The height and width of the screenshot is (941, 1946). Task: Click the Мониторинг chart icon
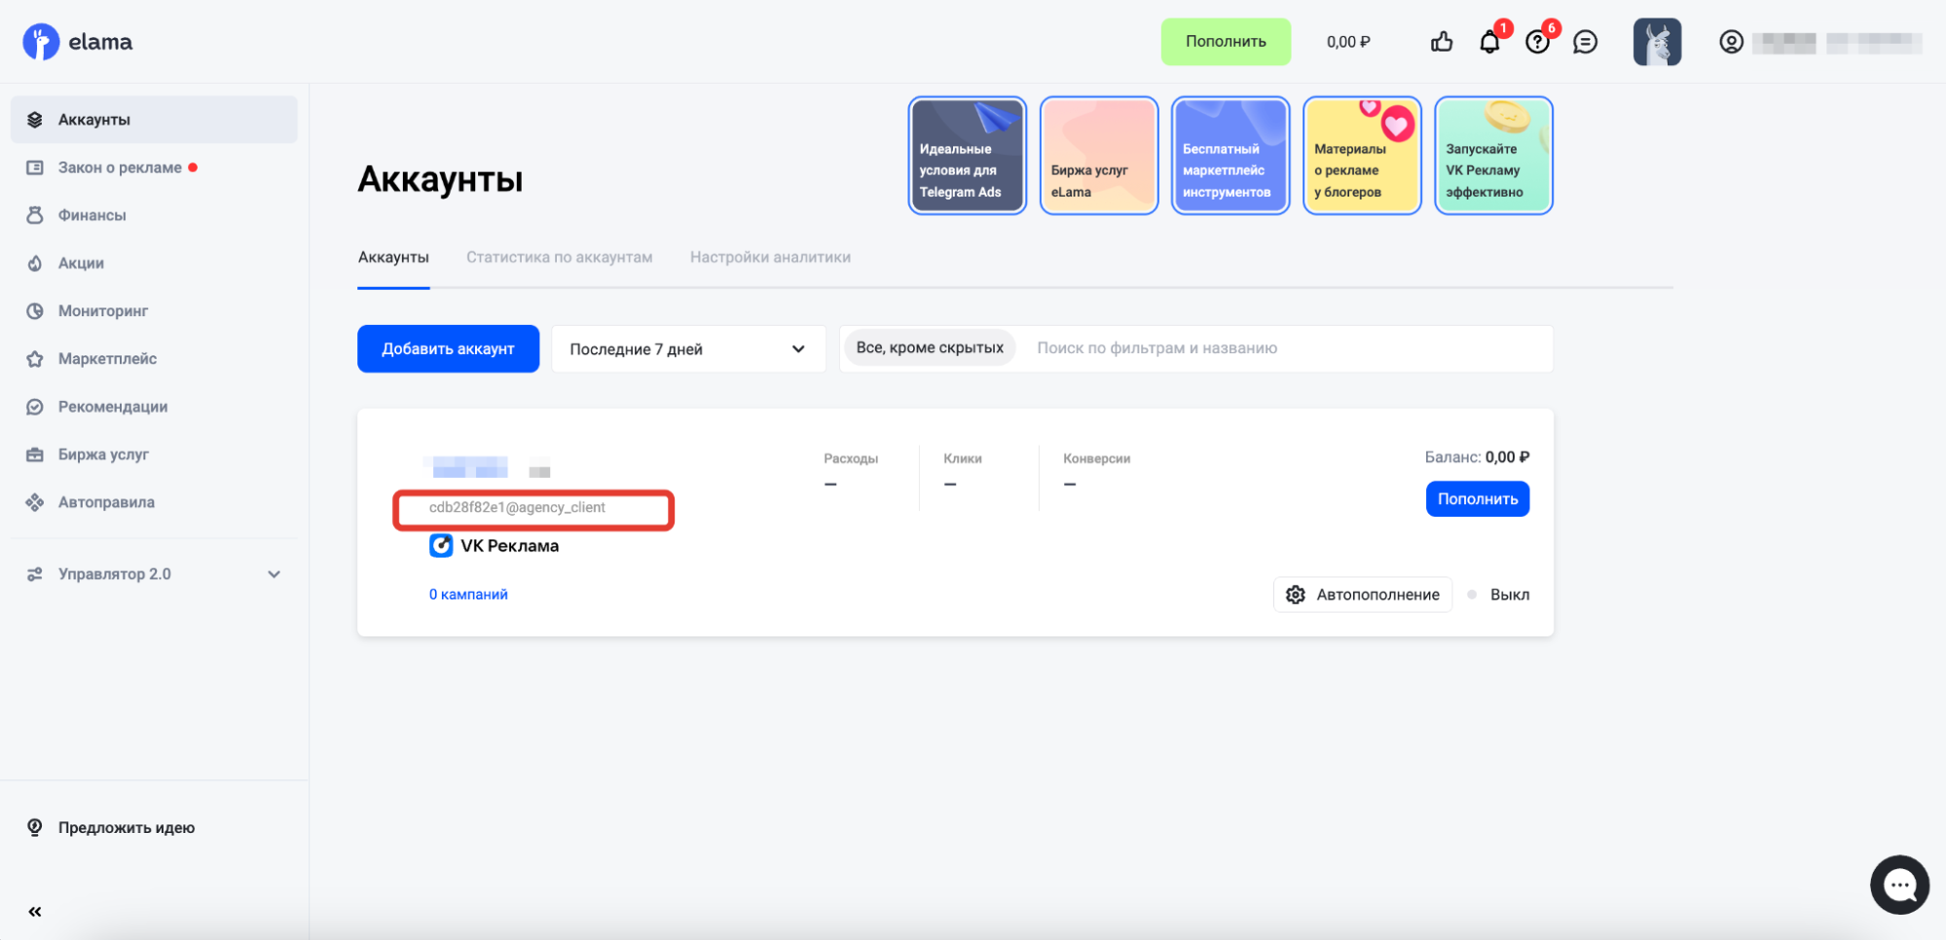(x=35, y=310)
